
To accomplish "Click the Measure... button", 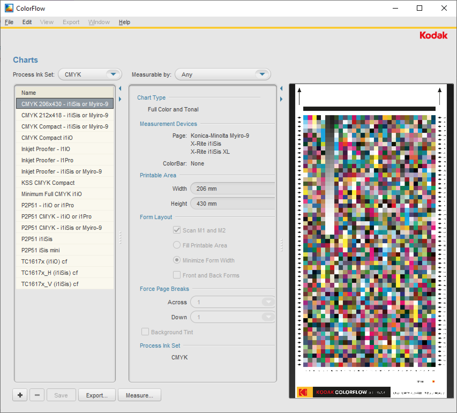I will pos(139,395).
